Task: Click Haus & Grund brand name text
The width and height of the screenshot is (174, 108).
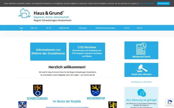Action: pos(49,13)
